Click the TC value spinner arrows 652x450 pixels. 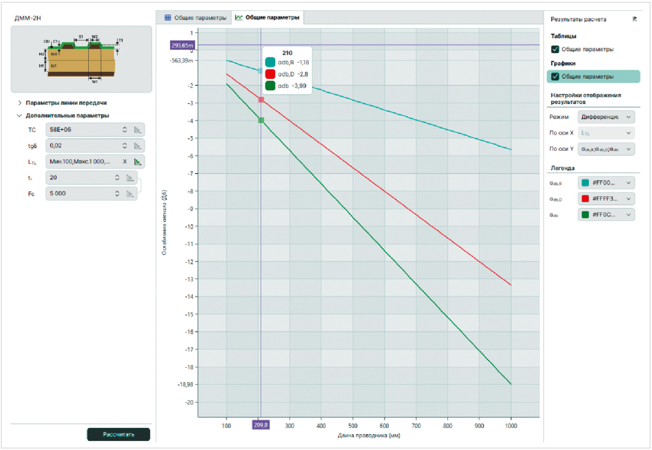pyautogui.click(x=125, y=130)
